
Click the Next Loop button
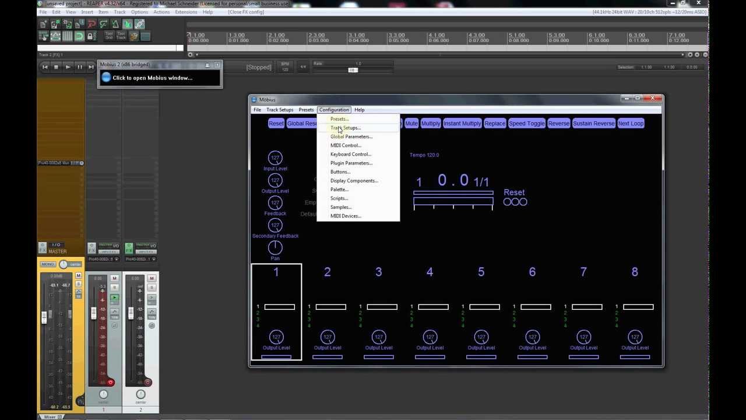click(x=631, y=123)
